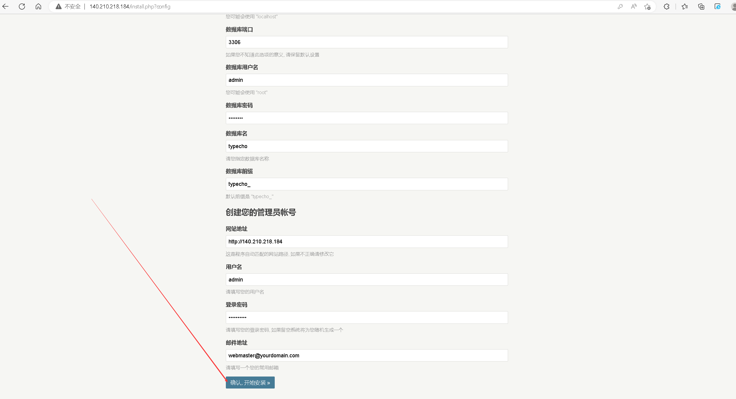Click the 确认, 开始安装 button
Viewport: 736px width, 399px height.
250,383
